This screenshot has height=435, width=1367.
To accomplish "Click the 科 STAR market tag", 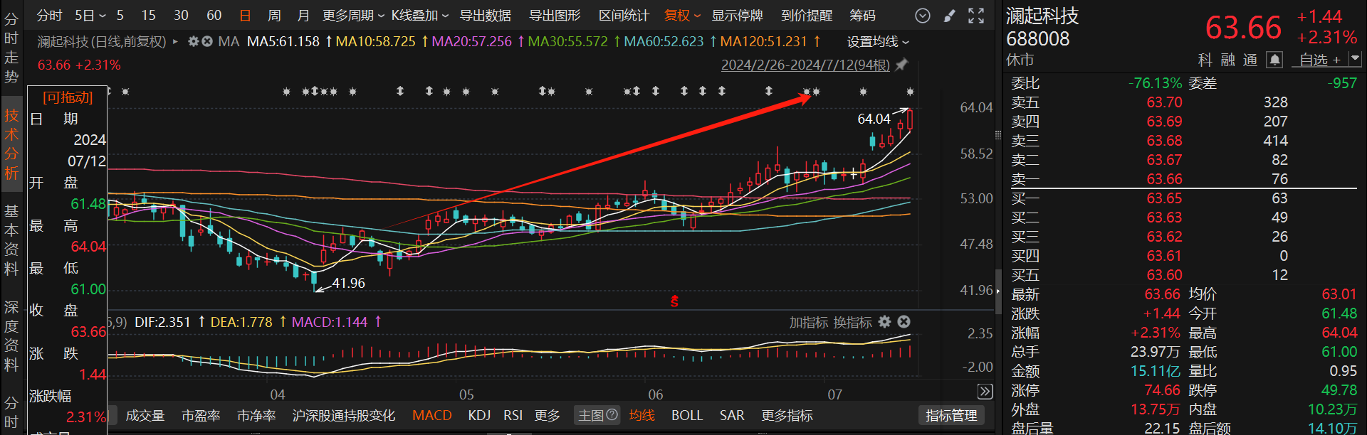I will pyautogui.click(x=1205, y=60).
